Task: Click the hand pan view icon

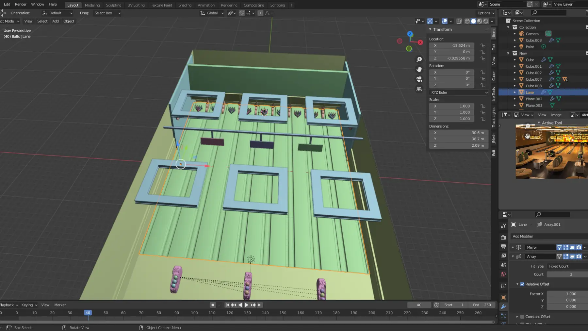Action: pyautogui.click(x=419, y=69)
